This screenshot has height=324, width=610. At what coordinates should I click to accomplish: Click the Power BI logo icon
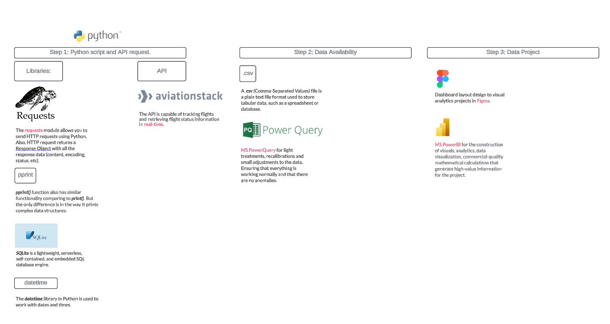[443, 127]
